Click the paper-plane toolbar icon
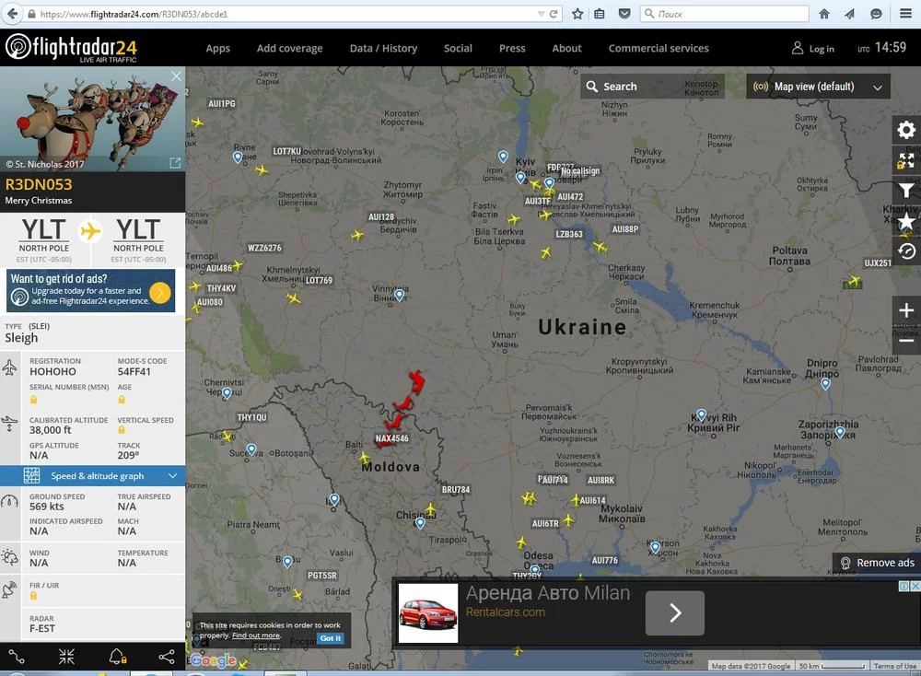 [850, 14]
